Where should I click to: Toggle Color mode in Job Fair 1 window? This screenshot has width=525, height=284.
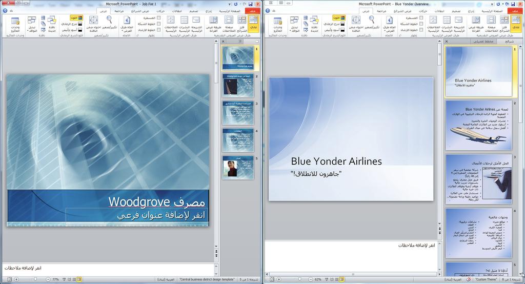[x=76, y=18]
